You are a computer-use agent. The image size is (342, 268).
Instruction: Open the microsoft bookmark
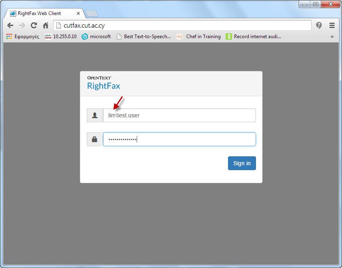tap(96, 37)
